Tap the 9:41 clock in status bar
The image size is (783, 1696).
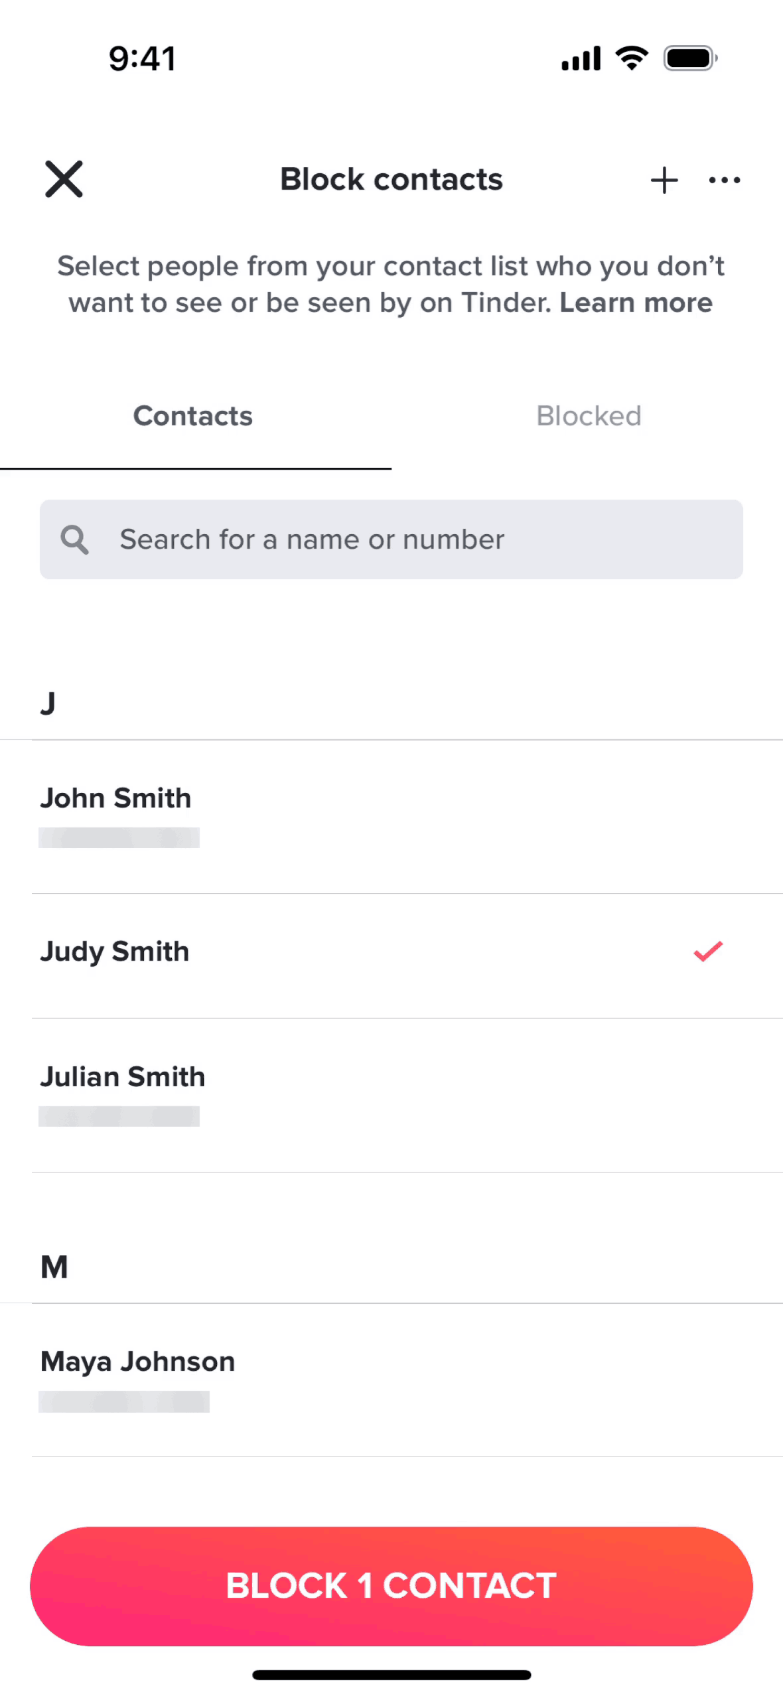(142, 58)
